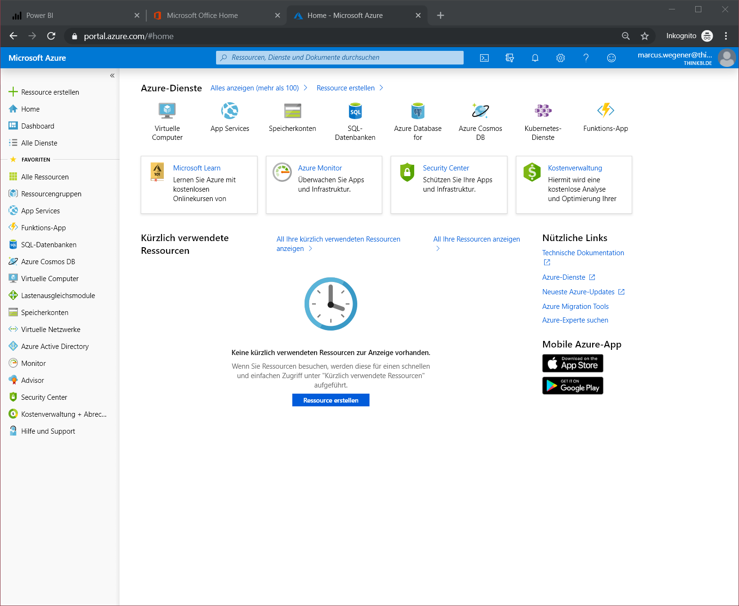Open SQL-Datenbanken service tile
This screenshot has height=606, width=739.
[x=355, y=121]
